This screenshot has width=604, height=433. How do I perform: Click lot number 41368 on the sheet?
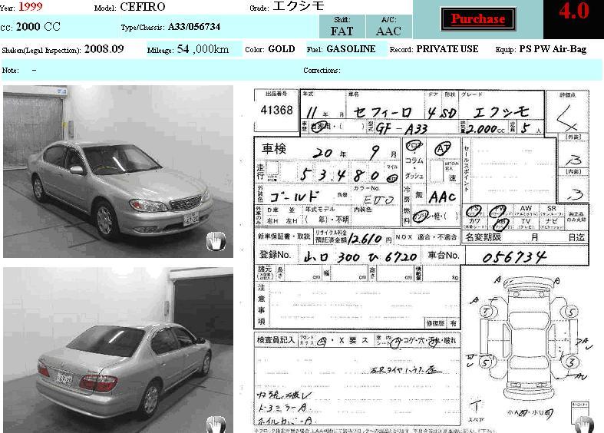click(276, 111)
